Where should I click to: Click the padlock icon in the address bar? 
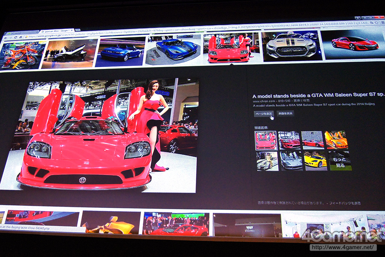(26, 36)
